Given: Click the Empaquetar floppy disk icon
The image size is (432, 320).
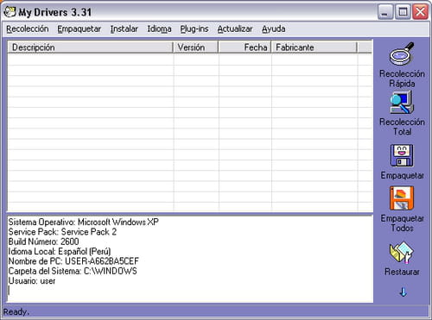Looking at the screenshot, I should click(x=402, y=155).
